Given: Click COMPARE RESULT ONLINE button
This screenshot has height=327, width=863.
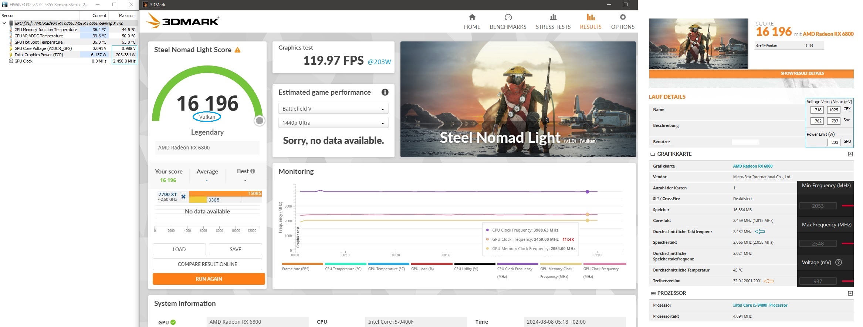Looking at the screenshot, I should [207, 264].
